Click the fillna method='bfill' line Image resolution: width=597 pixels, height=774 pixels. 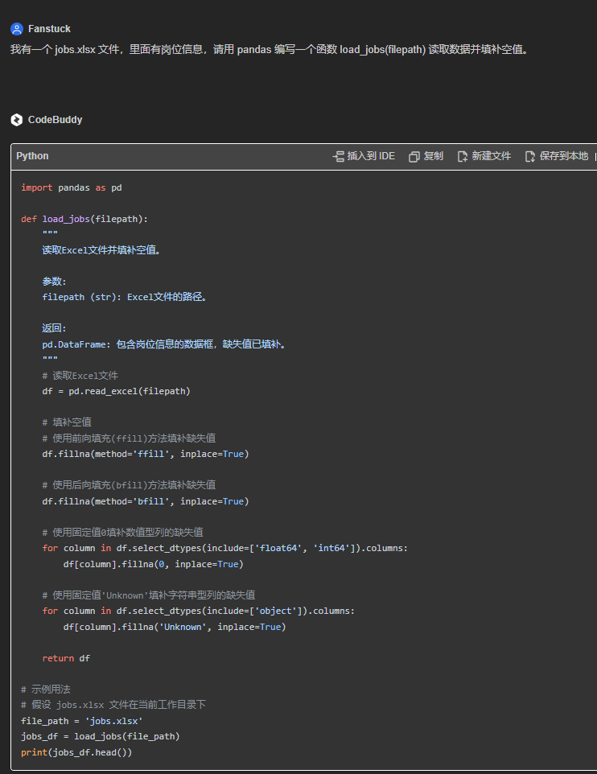[145, 501]
